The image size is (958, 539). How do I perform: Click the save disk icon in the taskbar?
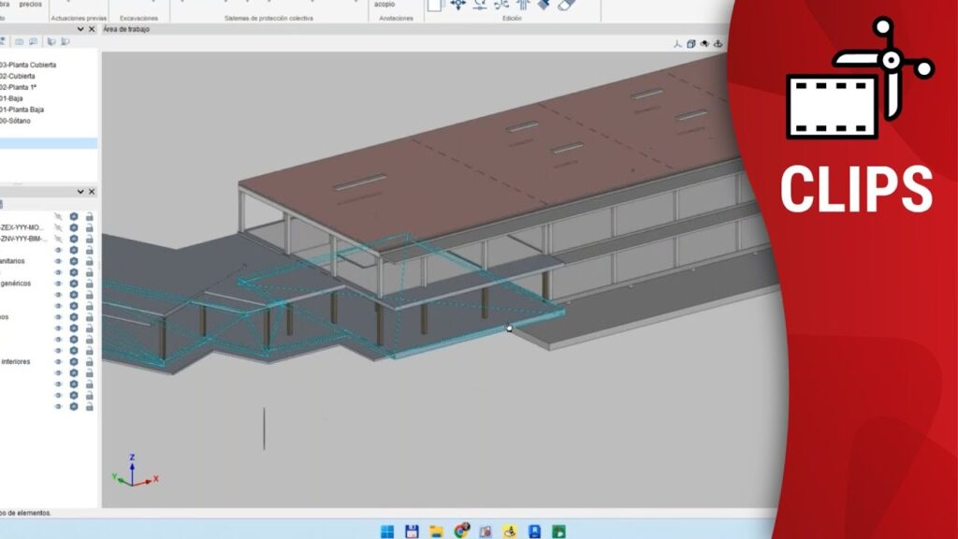[x=411, y=531]
